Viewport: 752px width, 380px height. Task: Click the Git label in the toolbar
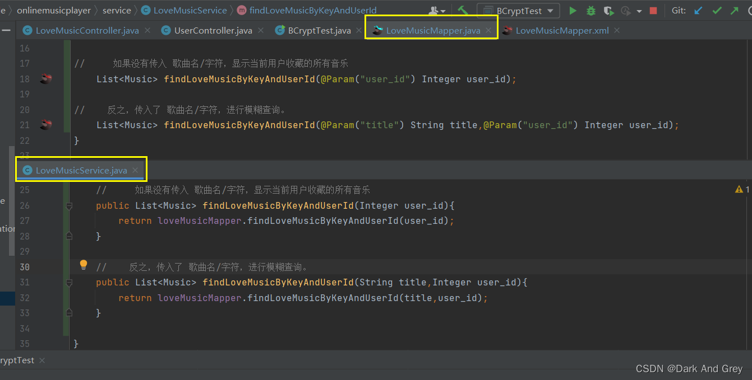678,11
